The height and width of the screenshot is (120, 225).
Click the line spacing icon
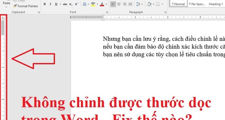(138, 4)
